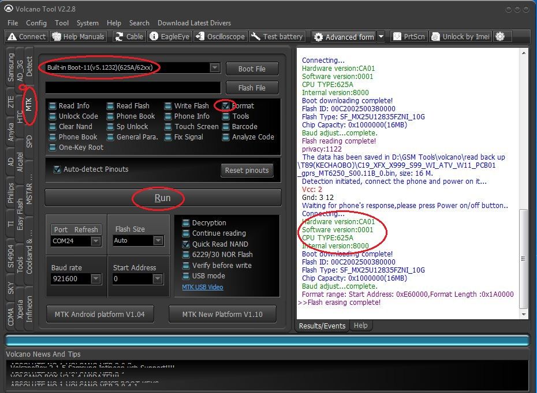
Task: Expand the Built-in Boot selection dropdown
Action: [x=214, y=68]
